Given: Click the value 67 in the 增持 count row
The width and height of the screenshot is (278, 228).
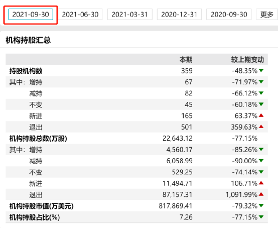Looking at the screenshot, I should point(189,82).
